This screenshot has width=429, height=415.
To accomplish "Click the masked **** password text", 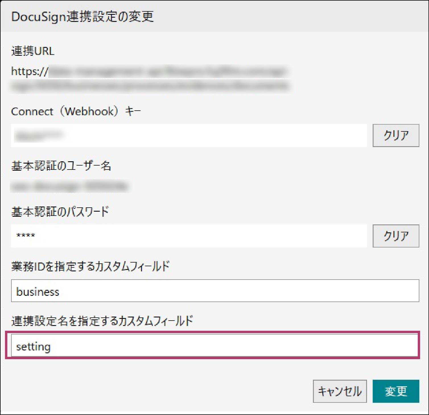I will pos(26,236).
